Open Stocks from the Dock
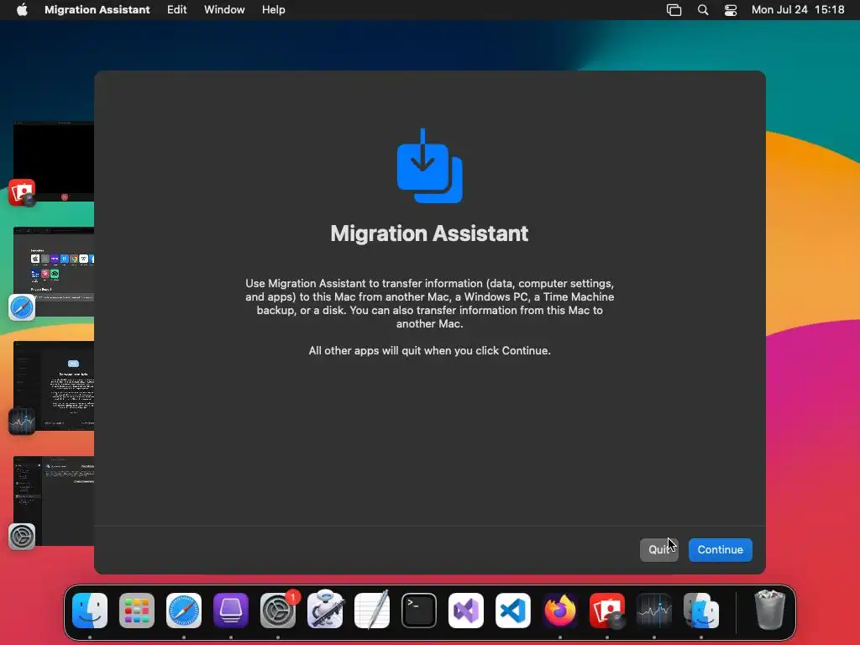Screen dimensions: 860x645 point(654,611)
